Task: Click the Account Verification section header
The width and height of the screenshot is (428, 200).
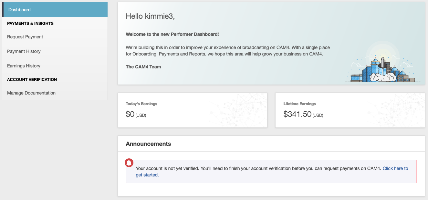Action: coord(32,80)
